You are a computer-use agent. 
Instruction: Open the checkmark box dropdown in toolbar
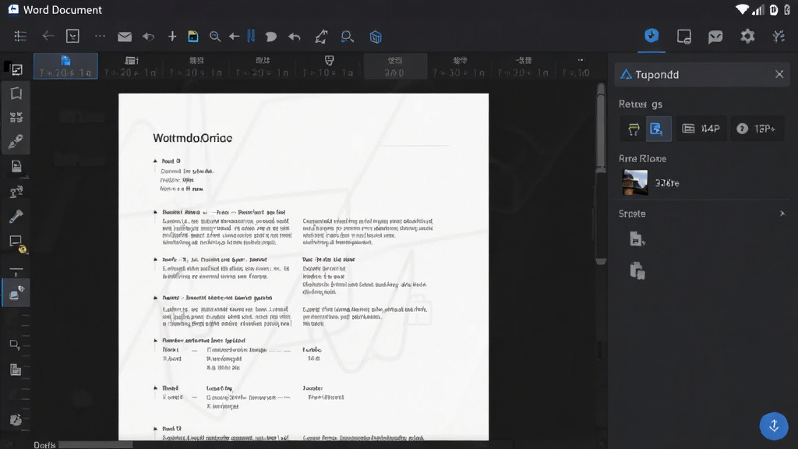coord(72,36)
